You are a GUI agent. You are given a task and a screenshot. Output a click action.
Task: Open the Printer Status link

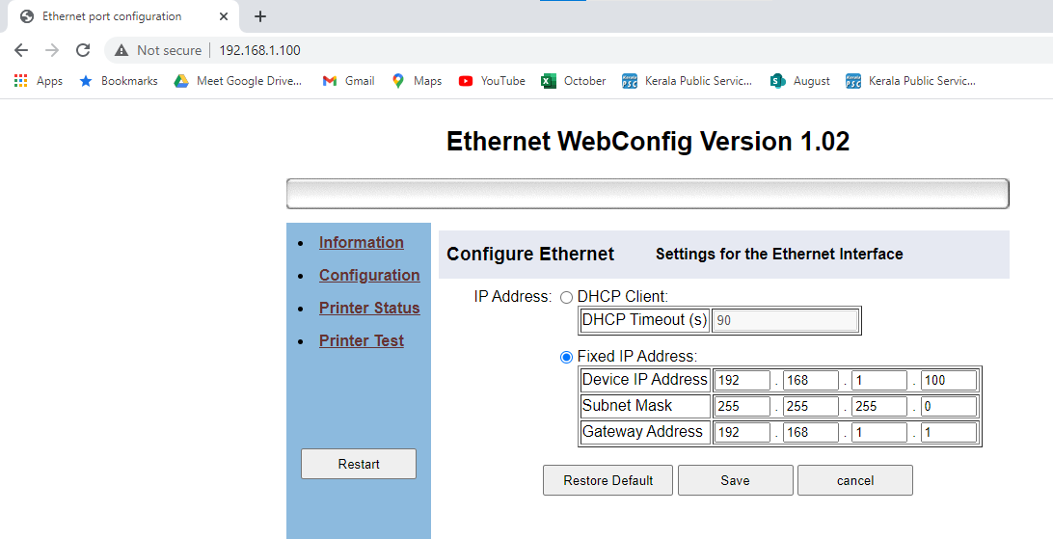click(369, 309)
